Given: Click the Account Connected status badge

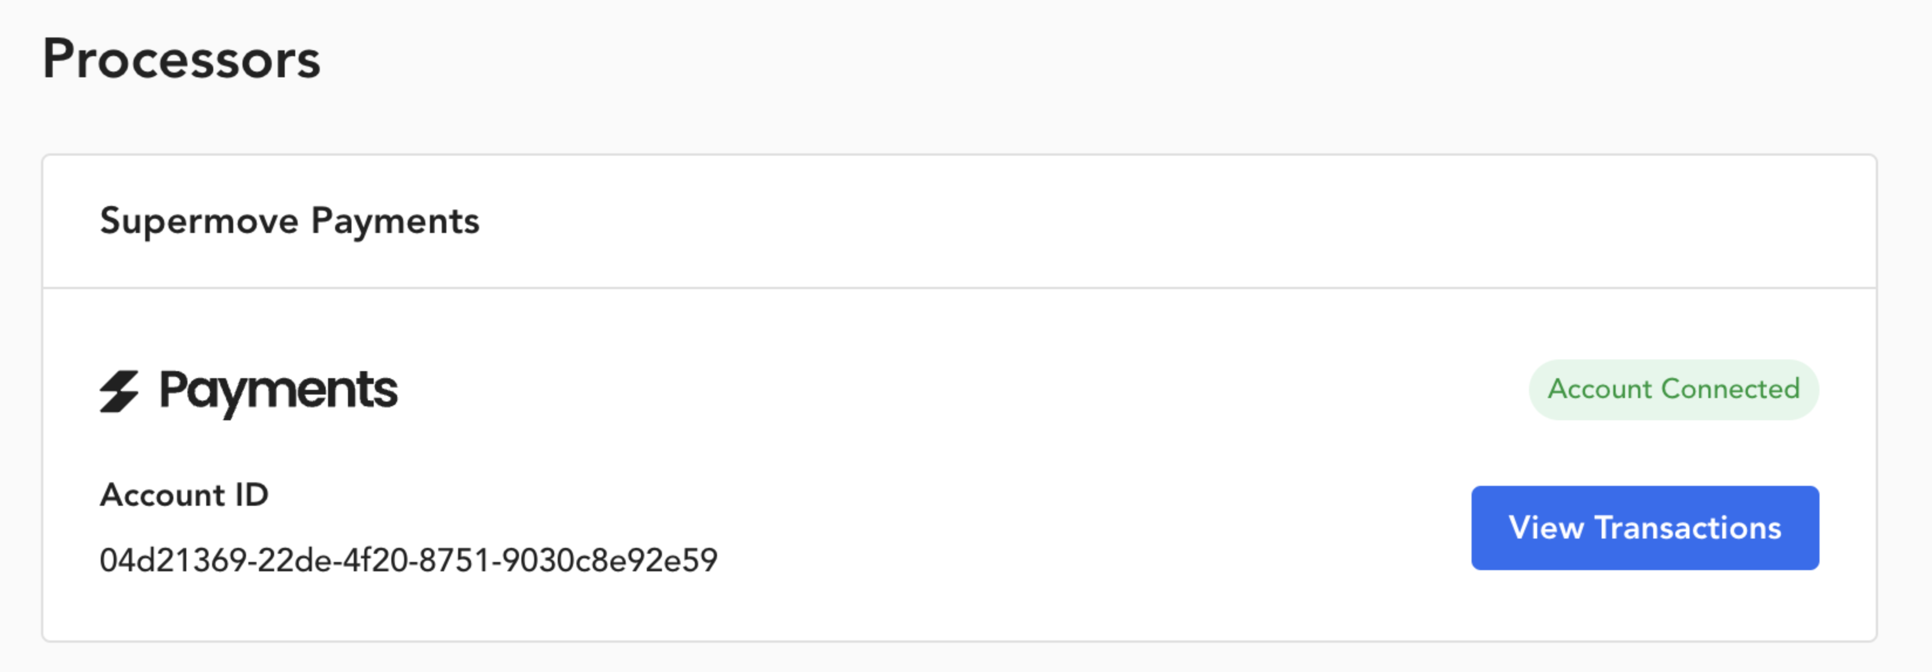Looking at the screenshot, I should click(x=1673, y=389).
